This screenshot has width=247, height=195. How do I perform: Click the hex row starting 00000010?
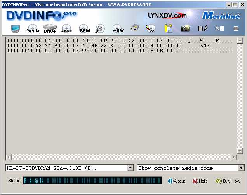120,46
